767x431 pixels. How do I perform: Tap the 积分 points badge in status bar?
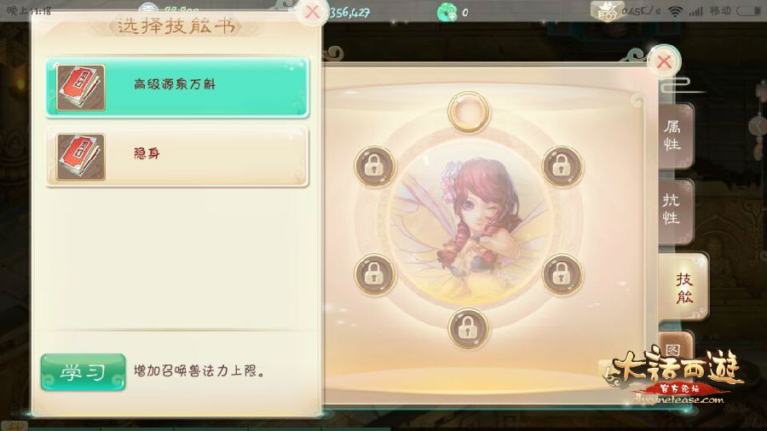coord(607,12)
